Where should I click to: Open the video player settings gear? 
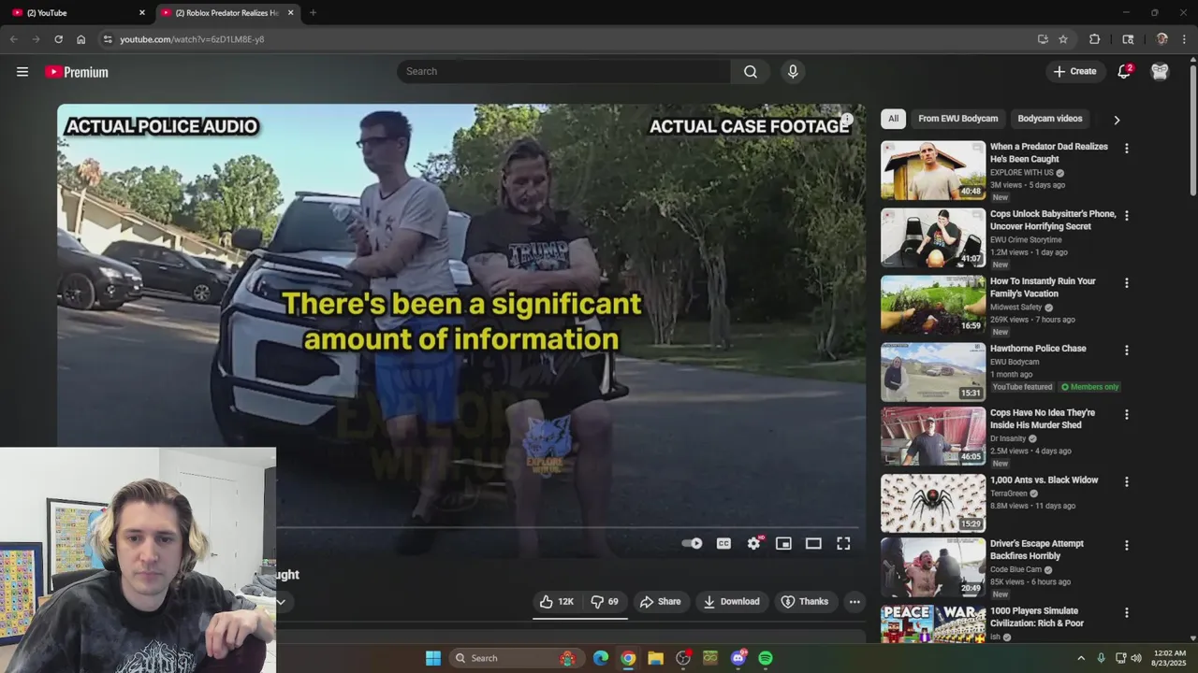[753, 543]
